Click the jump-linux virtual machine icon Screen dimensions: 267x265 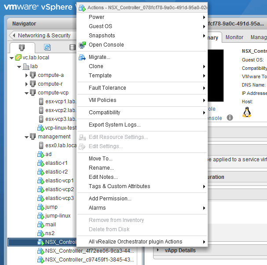pyautogui.click(x=41, y=216)
